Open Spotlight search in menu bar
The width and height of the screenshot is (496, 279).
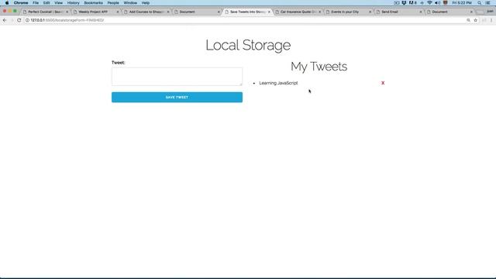(480, 3)
